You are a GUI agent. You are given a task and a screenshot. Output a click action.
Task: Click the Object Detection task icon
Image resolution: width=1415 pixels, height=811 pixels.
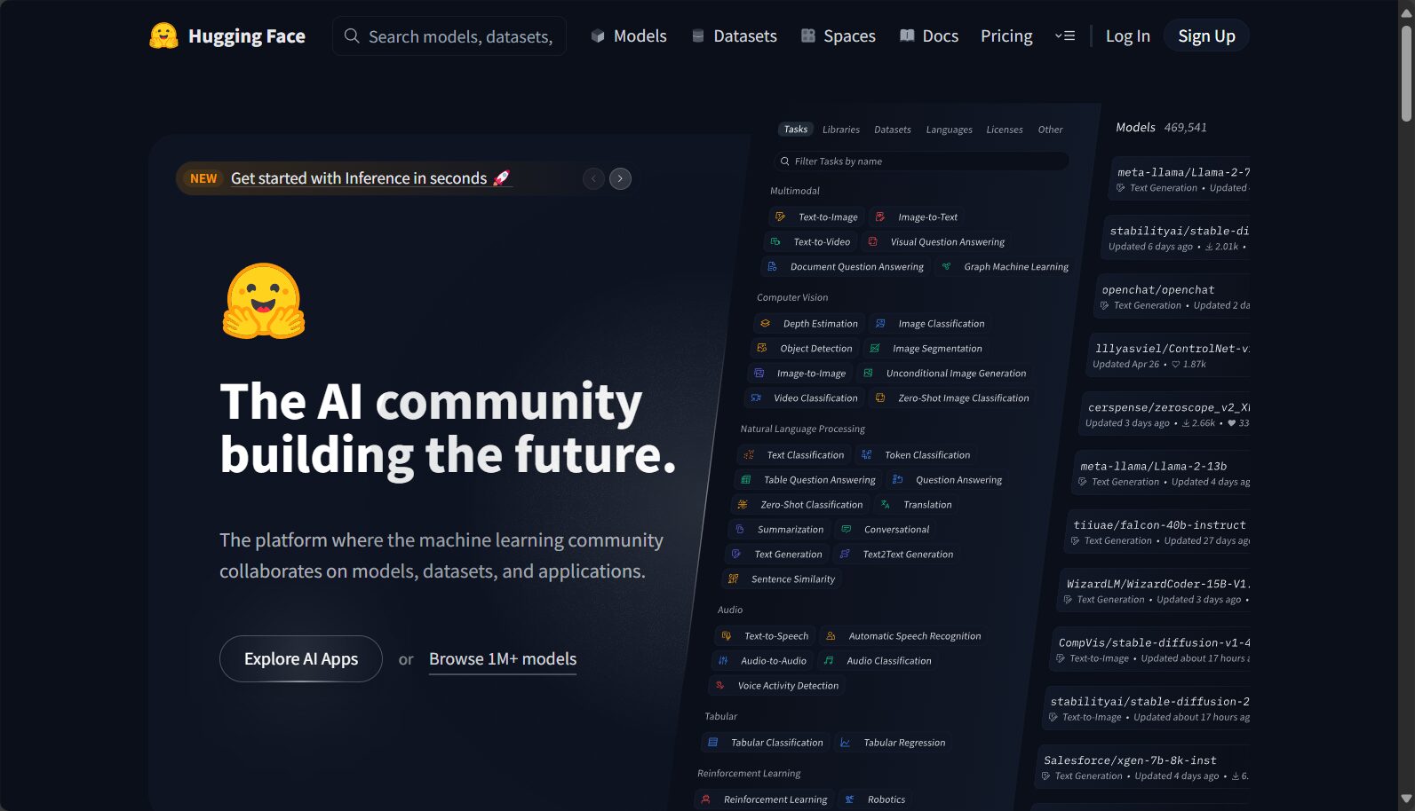tap(762, 348)
